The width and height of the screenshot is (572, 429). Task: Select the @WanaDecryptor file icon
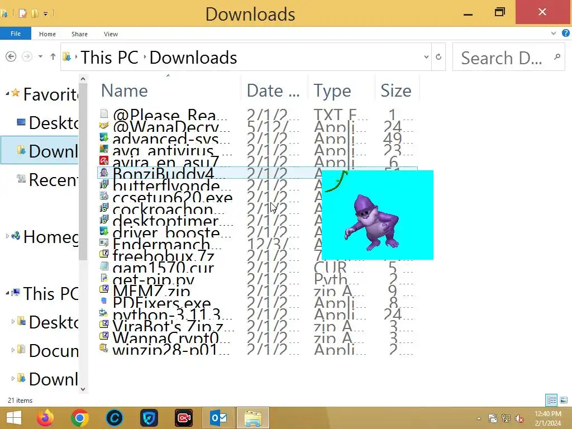pos(104,126)
